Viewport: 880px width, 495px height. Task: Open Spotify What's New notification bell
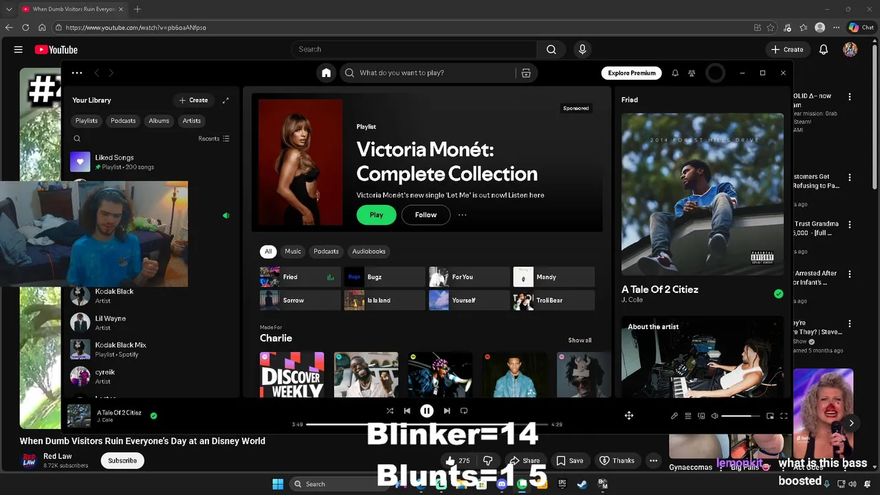[675, 73]
